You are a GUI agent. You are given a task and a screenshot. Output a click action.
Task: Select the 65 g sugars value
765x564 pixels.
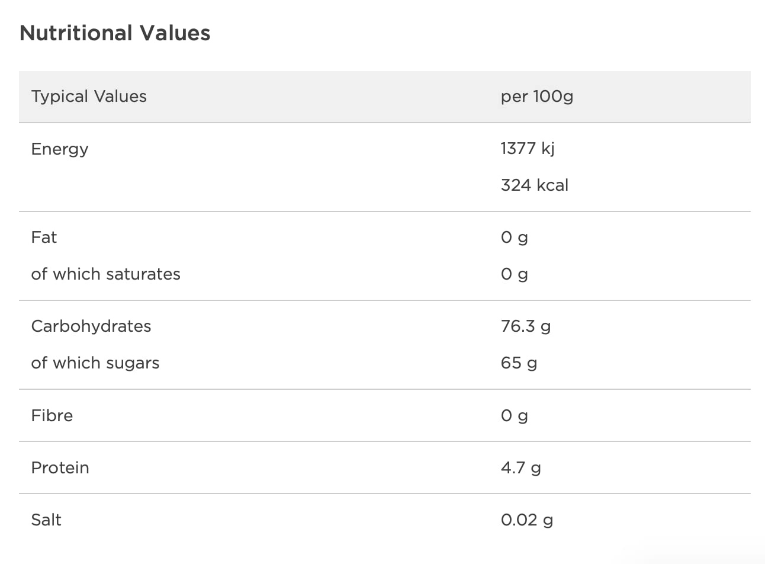[519, 363]
